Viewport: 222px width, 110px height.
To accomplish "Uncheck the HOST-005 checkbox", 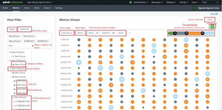I will tap(15, 93).
